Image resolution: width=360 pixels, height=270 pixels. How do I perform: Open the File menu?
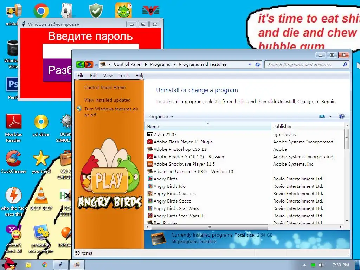click(81, 76)
